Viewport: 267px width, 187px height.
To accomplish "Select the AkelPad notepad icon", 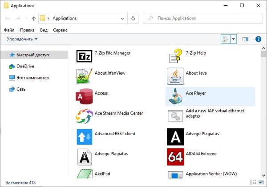I will 85,174.
